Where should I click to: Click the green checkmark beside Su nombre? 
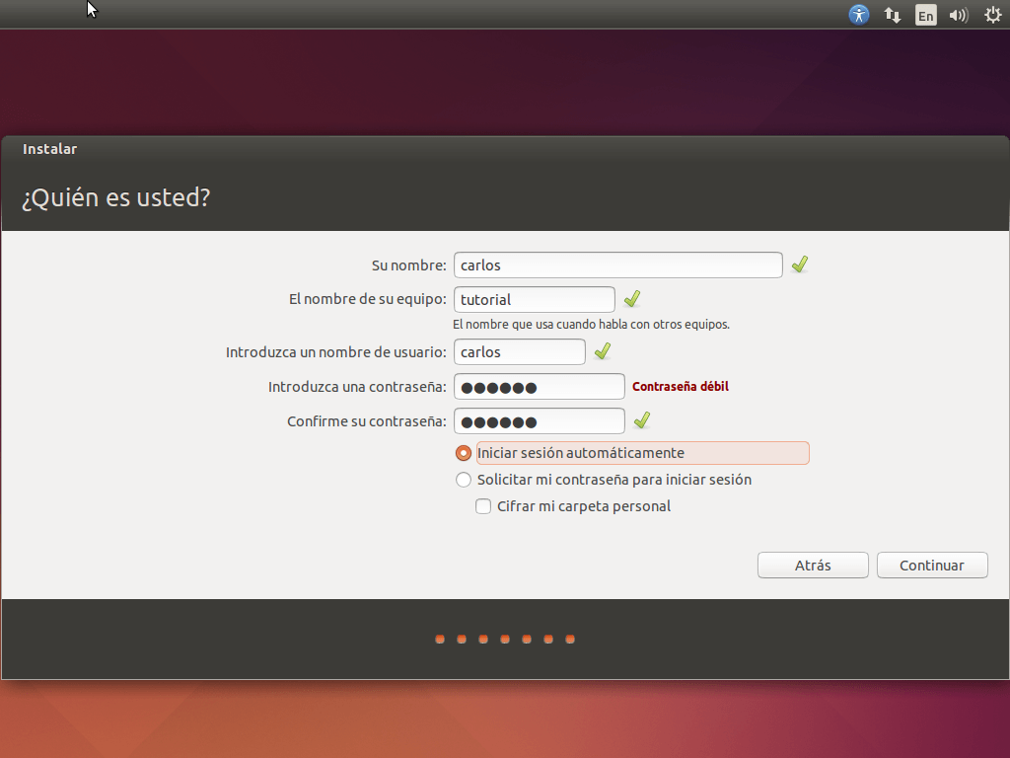799,265
